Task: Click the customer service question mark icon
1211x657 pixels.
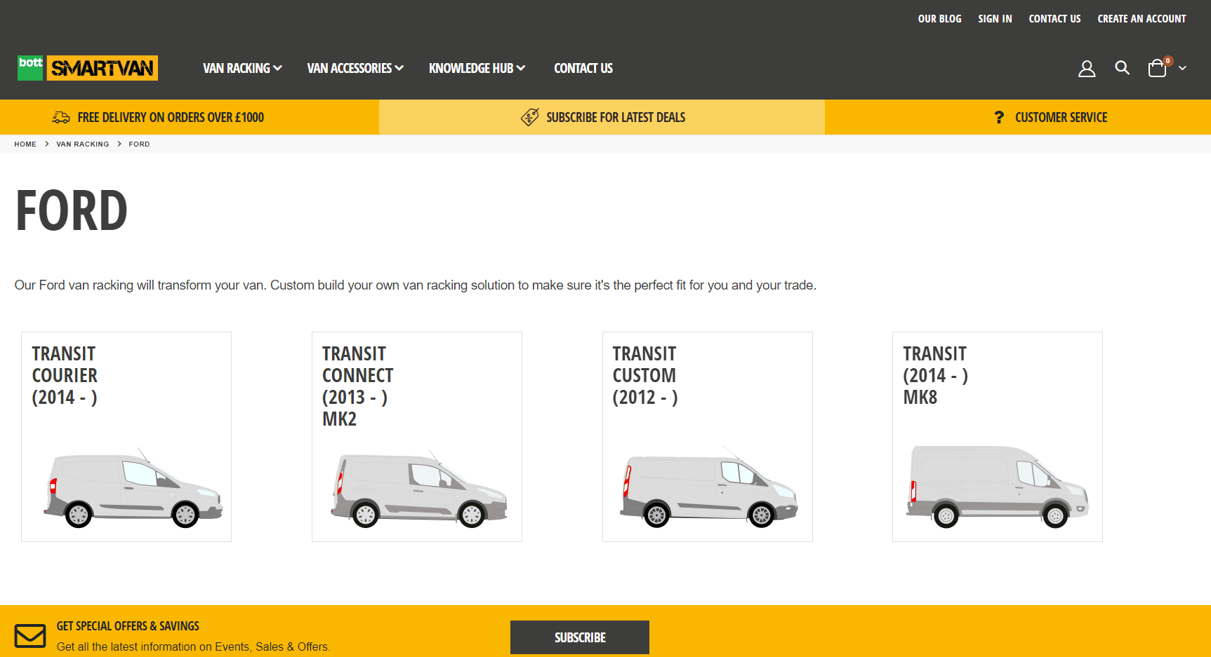Action: [999, 117]
